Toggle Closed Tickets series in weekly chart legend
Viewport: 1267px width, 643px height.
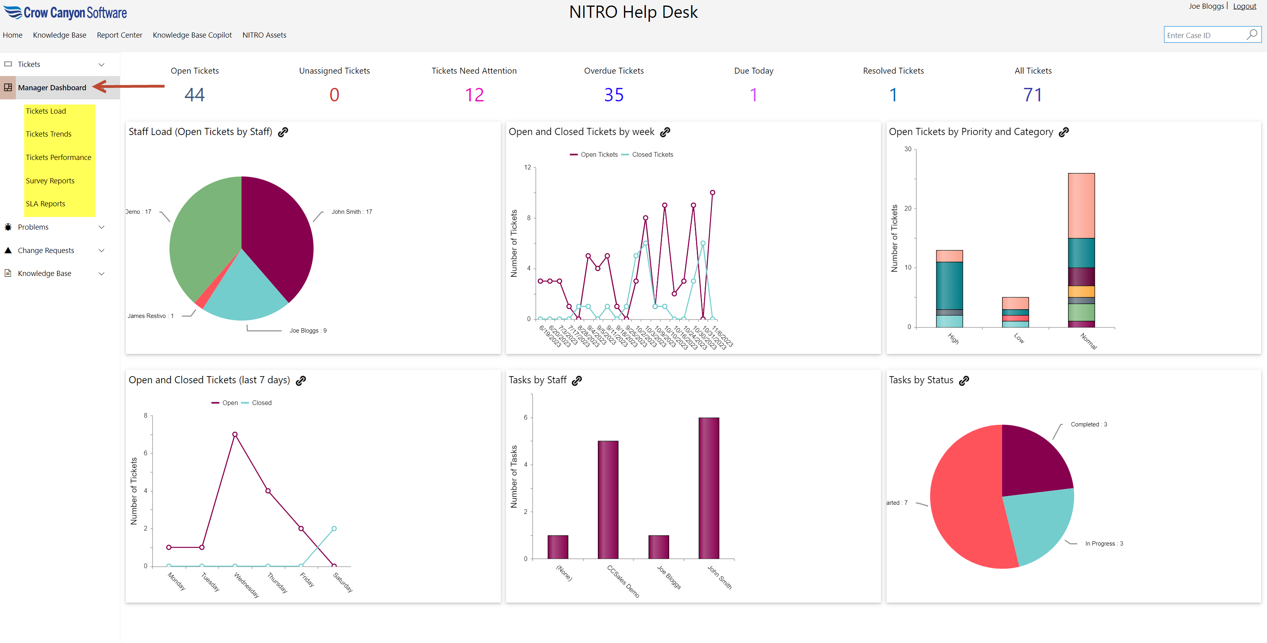click(x=648, y=154)
